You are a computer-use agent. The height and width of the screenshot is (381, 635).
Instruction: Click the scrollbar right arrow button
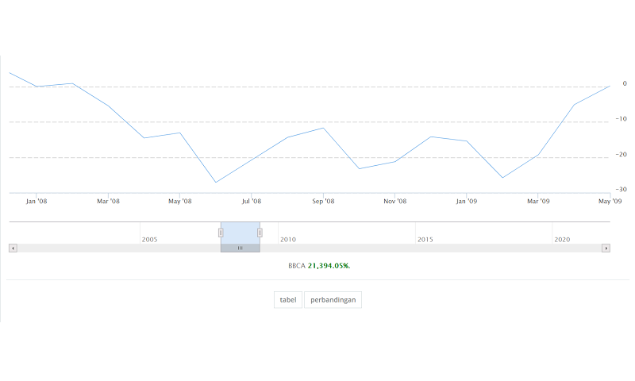606,248
